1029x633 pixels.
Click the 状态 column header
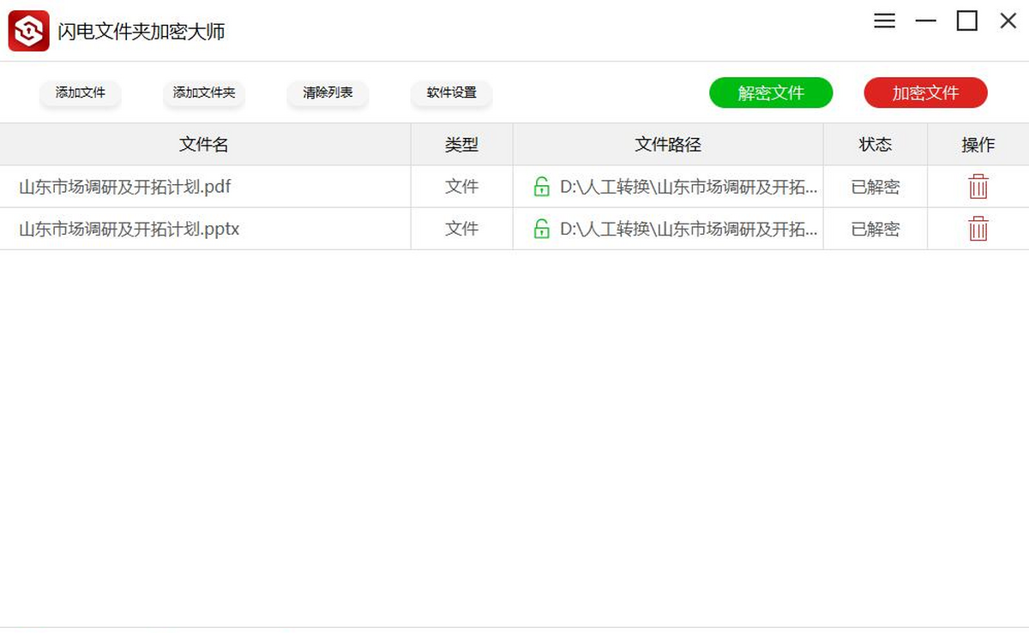tap(876, 145)
